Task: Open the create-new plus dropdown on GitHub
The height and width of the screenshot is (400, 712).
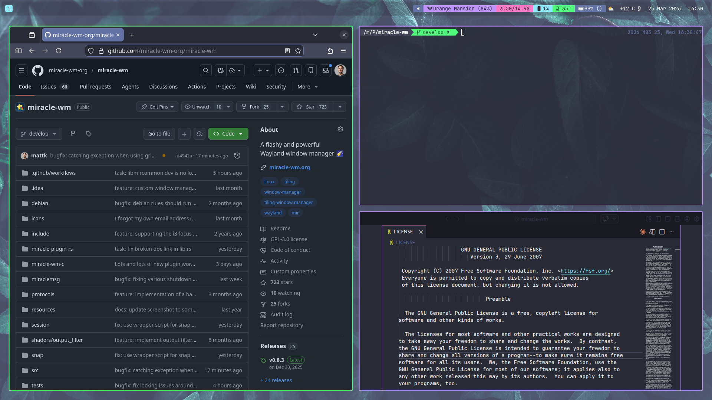Action: tap(263, 70)
